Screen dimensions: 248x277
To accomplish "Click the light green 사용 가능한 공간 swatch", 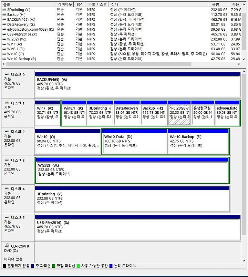I will click(78, 266).
